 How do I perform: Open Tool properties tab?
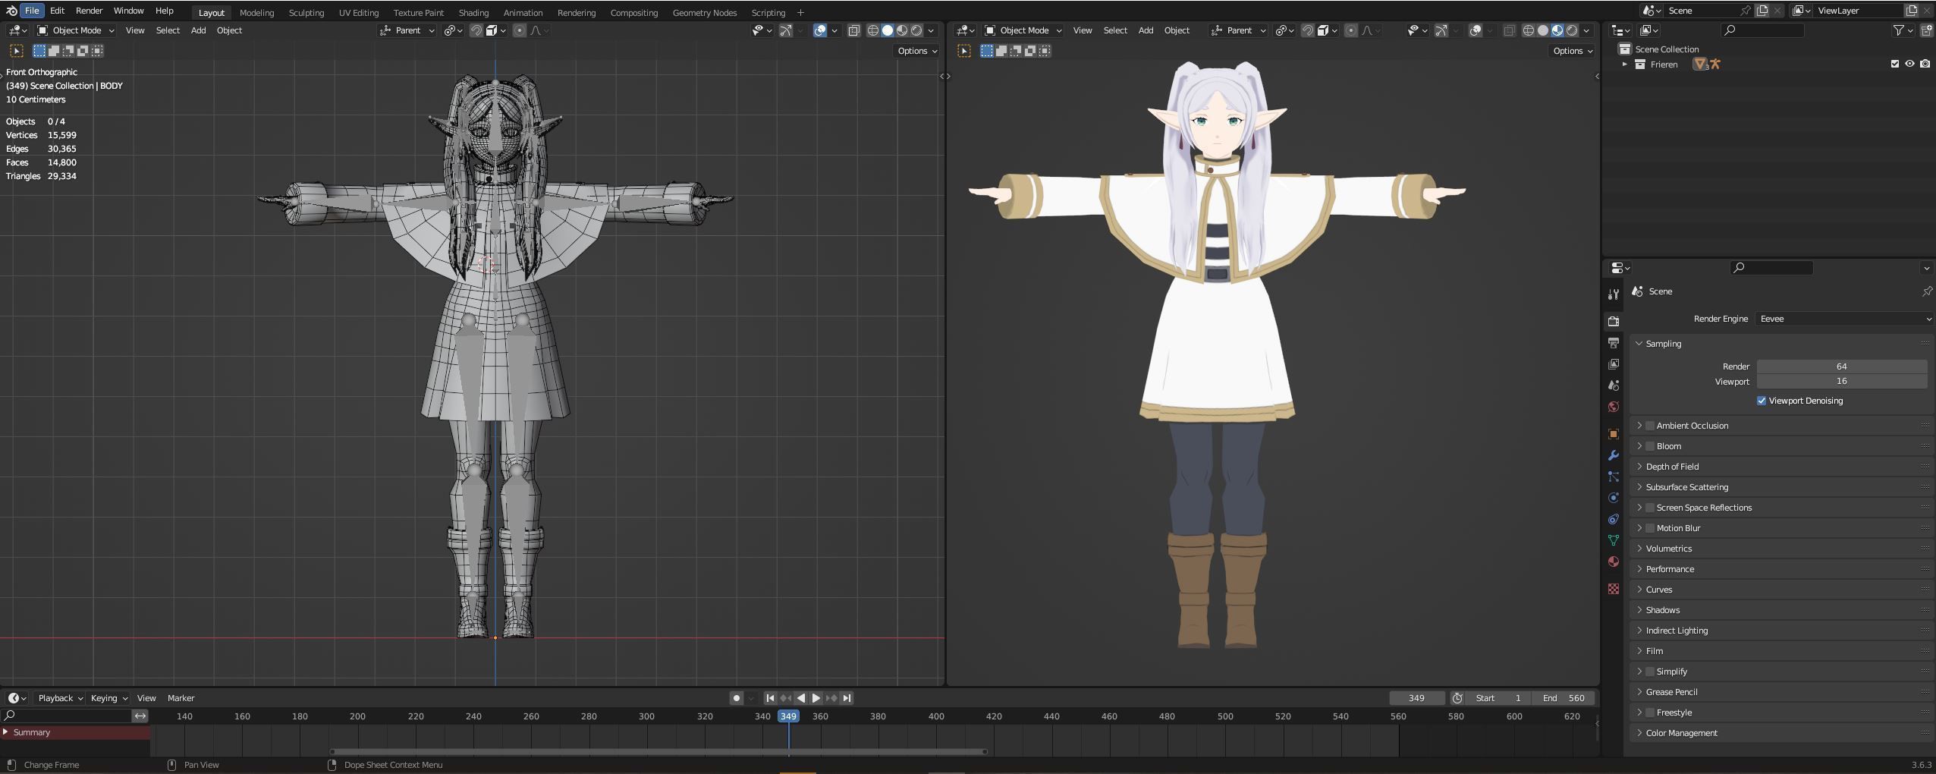[x=1614, y=294]
